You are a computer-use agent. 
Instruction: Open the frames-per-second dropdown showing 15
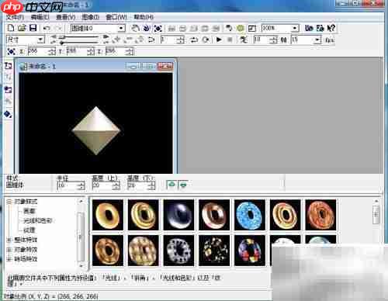coord(317,40)
